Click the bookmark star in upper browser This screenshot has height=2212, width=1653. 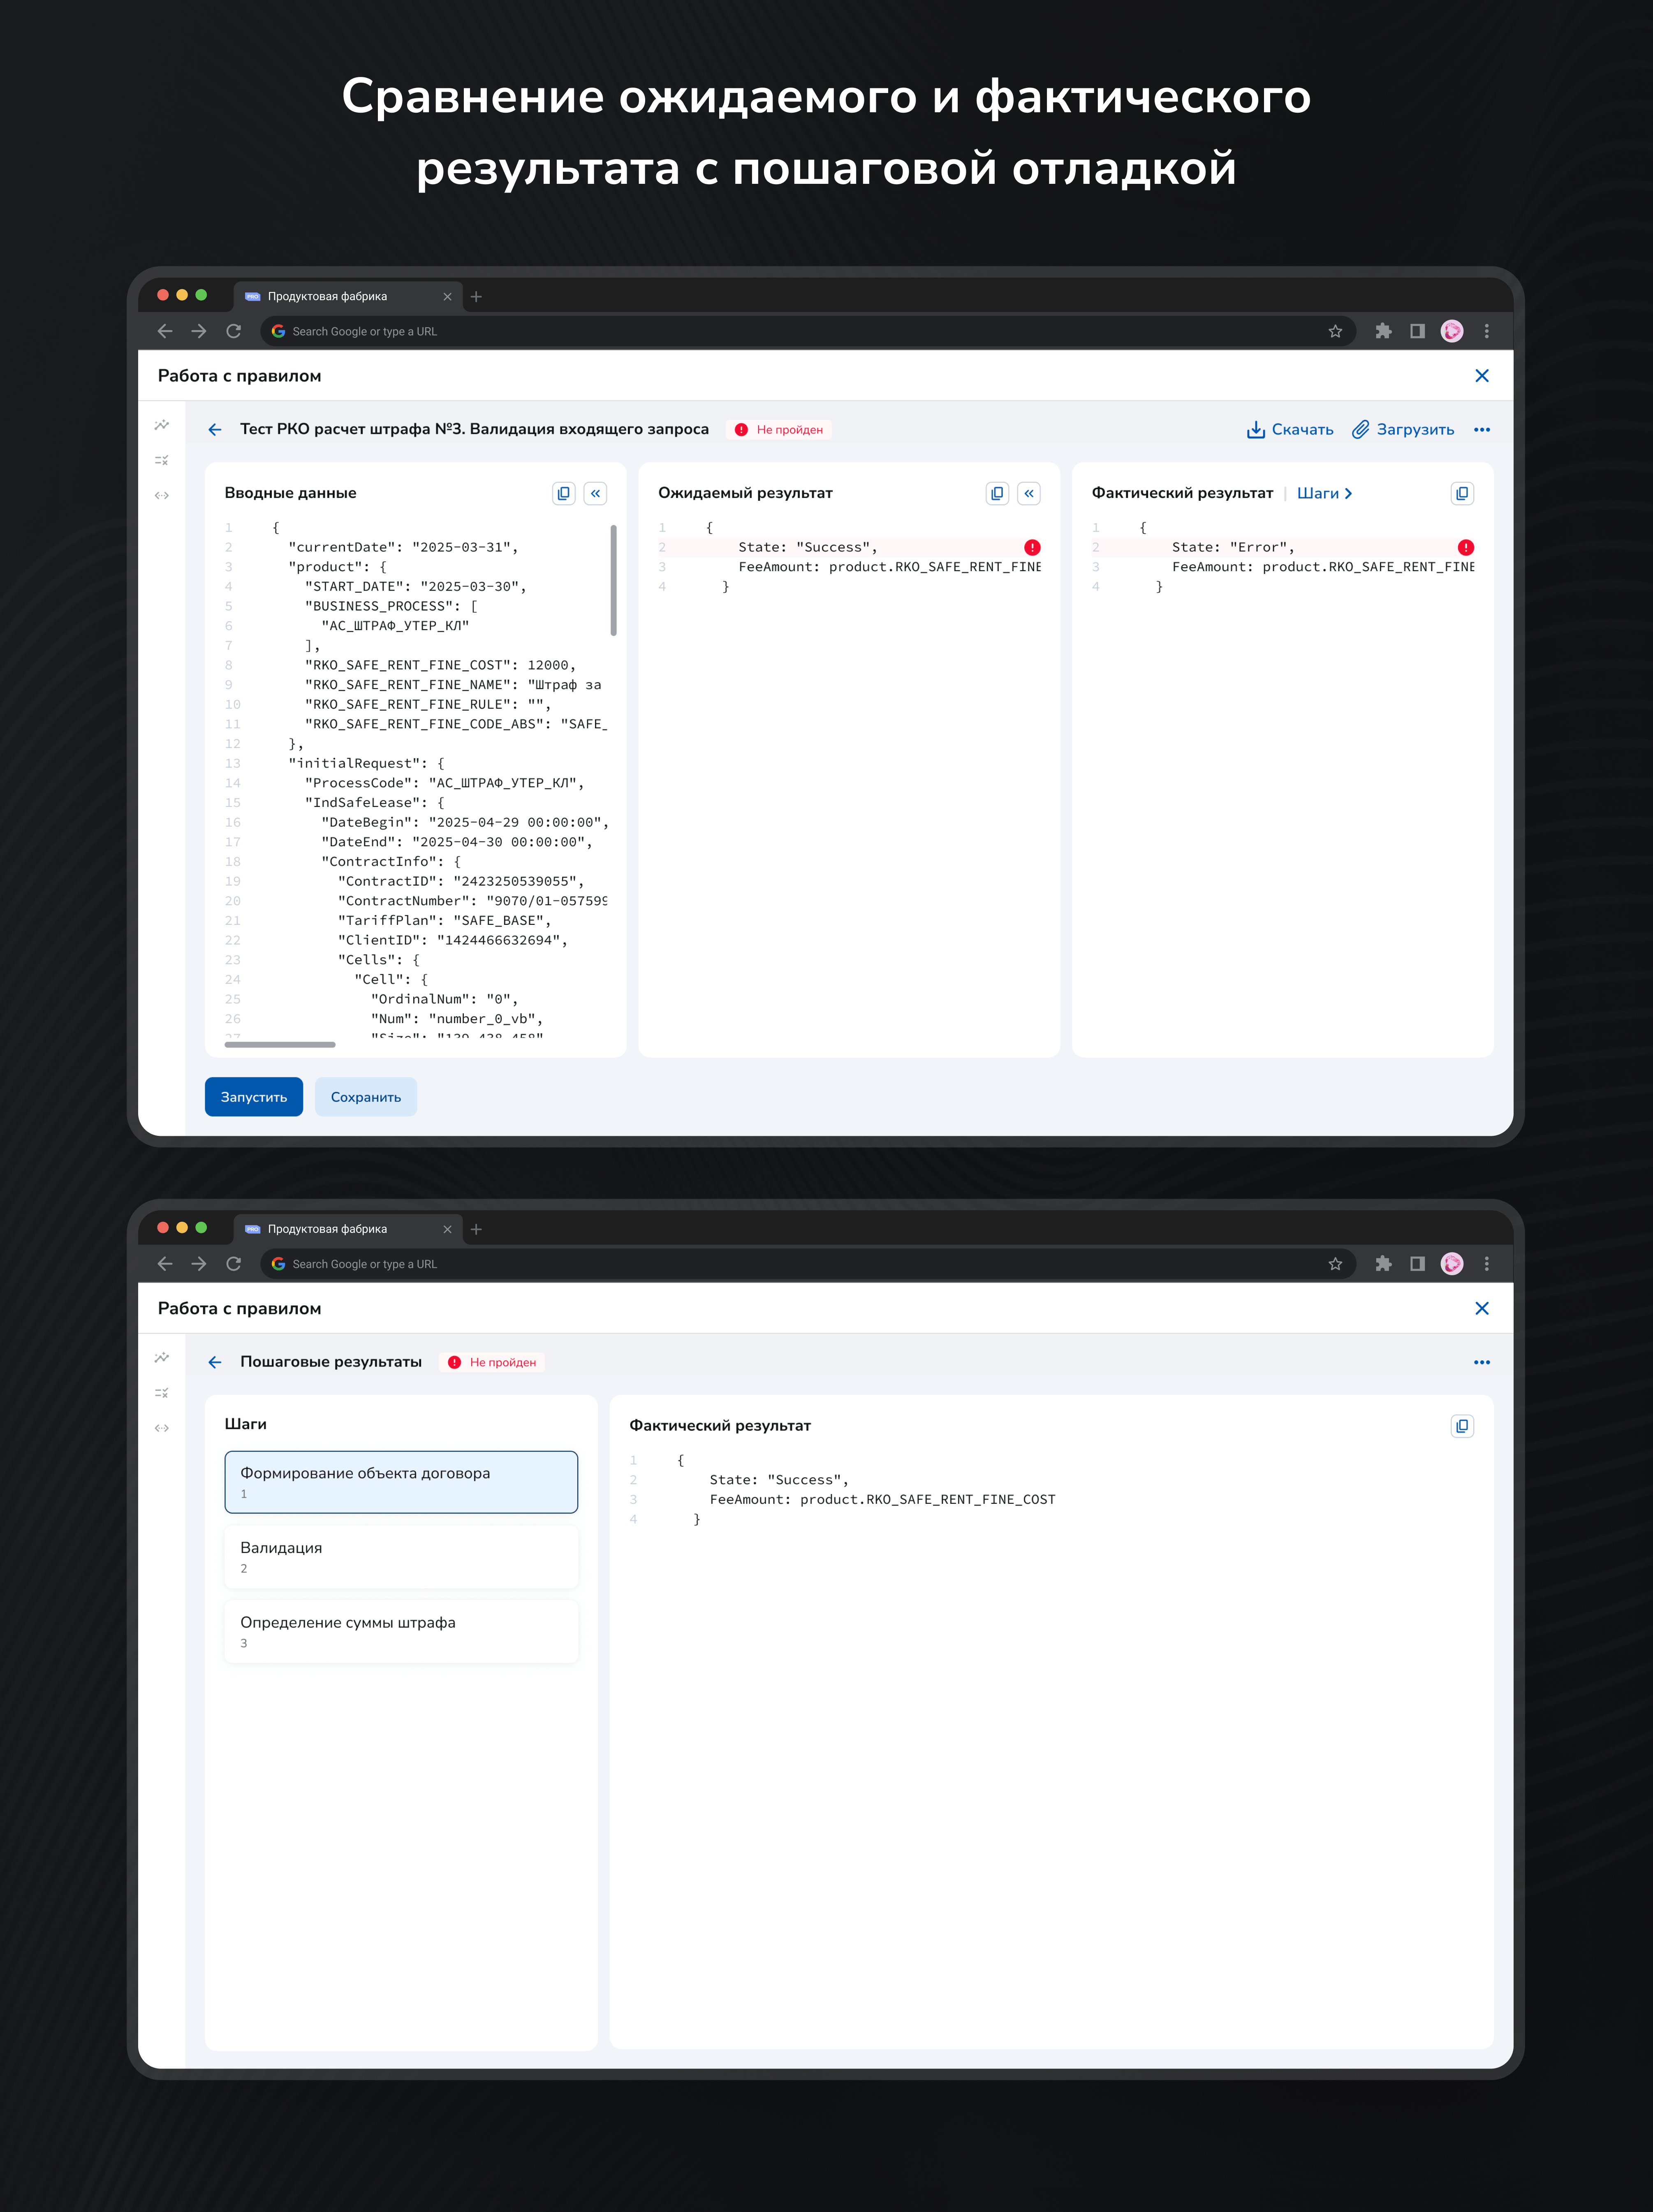[1335, 331]
